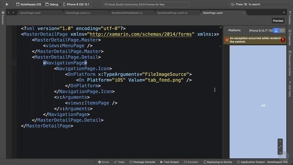The height and width of the screenshot is (165, 293).
Task: Open the ItemDetailViewModel.cs tab
Action: [x=127, y=13]
